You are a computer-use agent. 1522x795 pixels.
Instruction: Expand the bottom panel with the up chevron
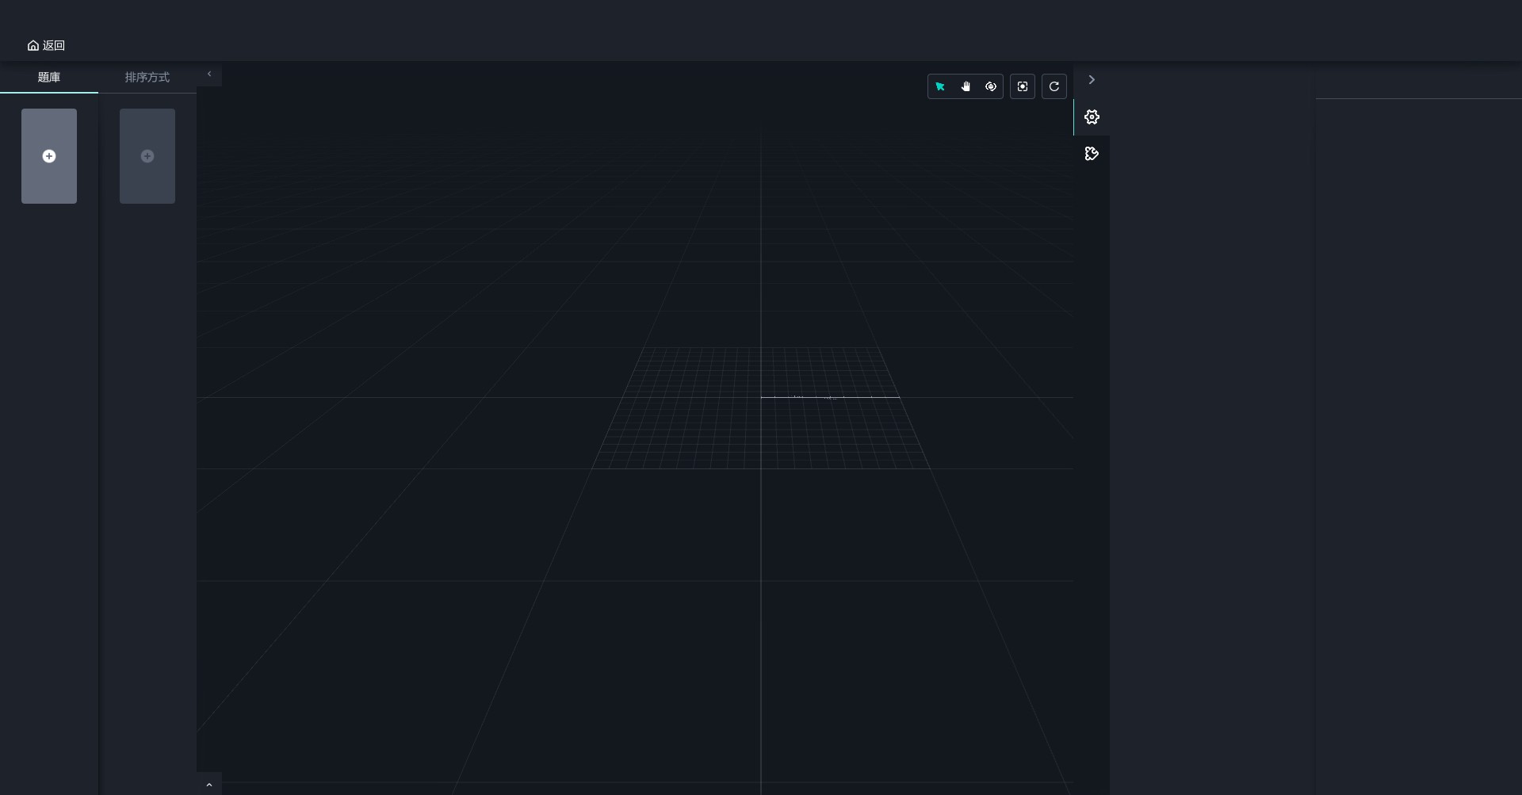pos(209,785)
